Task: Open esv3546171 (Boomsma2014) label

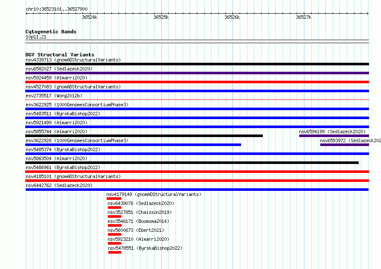Action: pos(138,221)
